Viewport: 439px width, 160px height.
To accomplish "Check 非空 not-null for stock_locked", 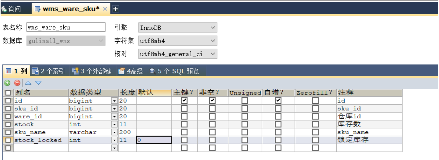I will coord(212,140).
